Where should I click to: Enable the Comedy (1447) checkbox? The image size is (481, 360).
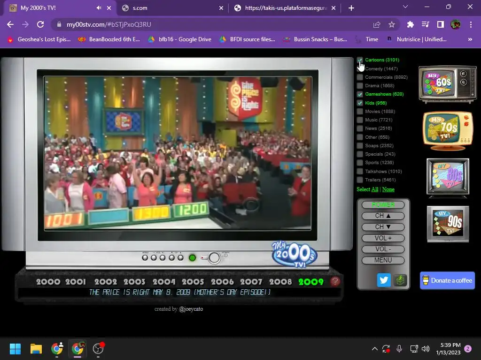coord(360,69)
